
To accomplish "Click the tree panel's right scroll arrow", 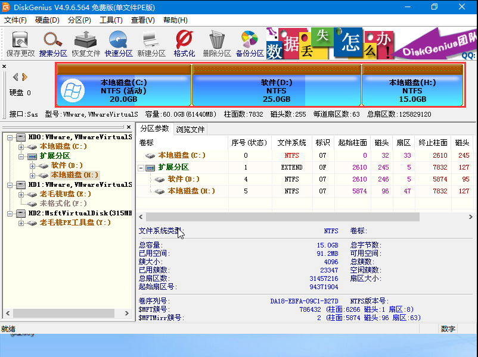I will point(127,313).
